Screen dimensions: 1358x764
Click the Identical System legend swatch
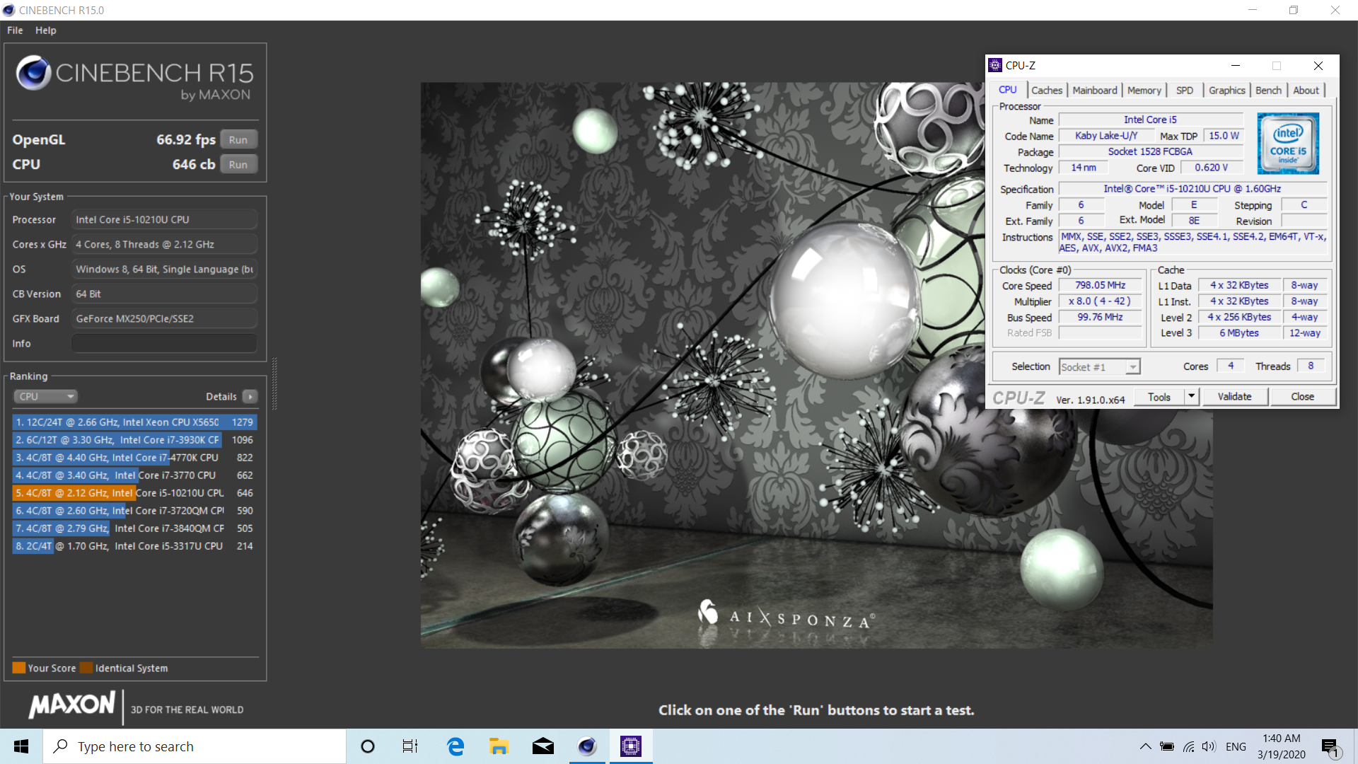[x=86, y=668]
